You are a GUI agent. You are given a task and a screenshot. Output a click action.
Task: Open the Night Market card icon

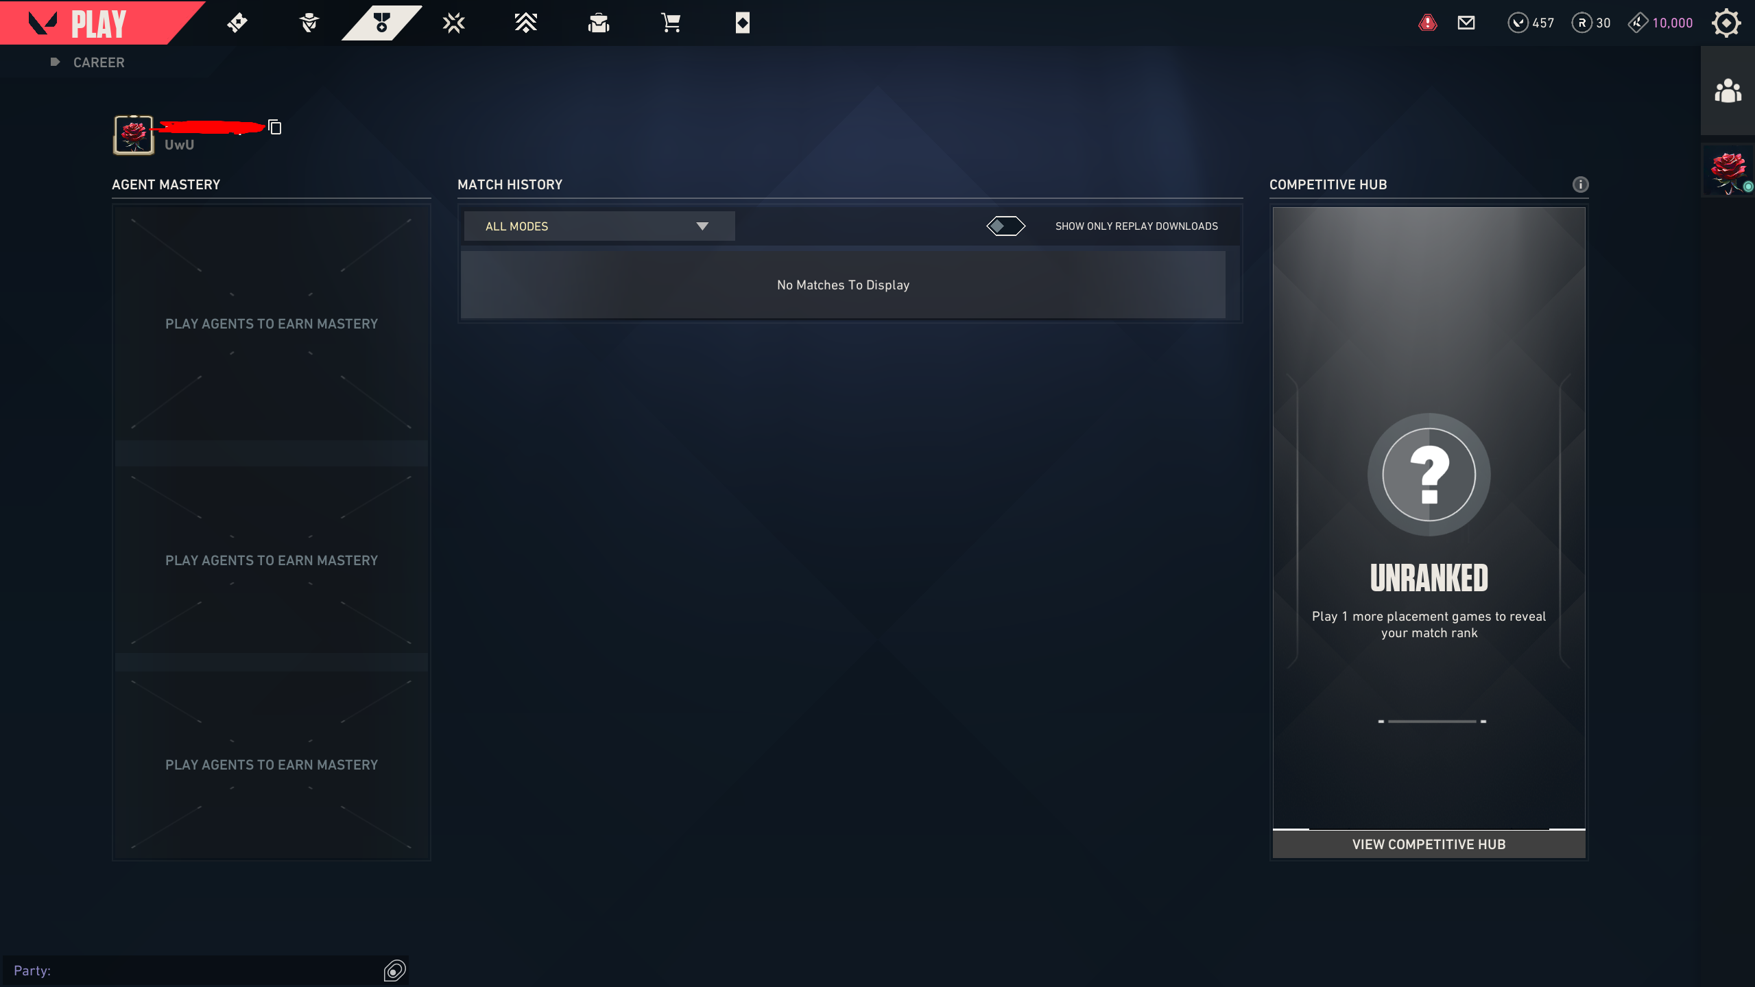743,23
